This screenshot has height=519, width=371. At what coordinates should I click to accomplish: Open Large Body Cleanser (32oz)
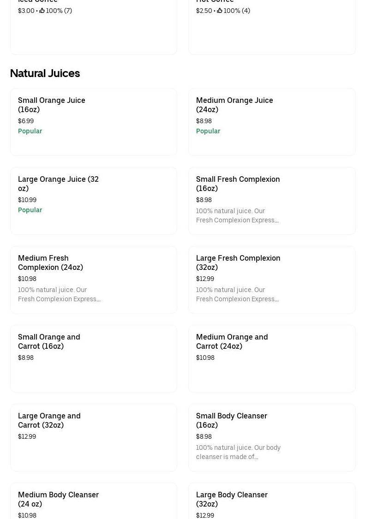pyautogui.click(x=232, y=499)
